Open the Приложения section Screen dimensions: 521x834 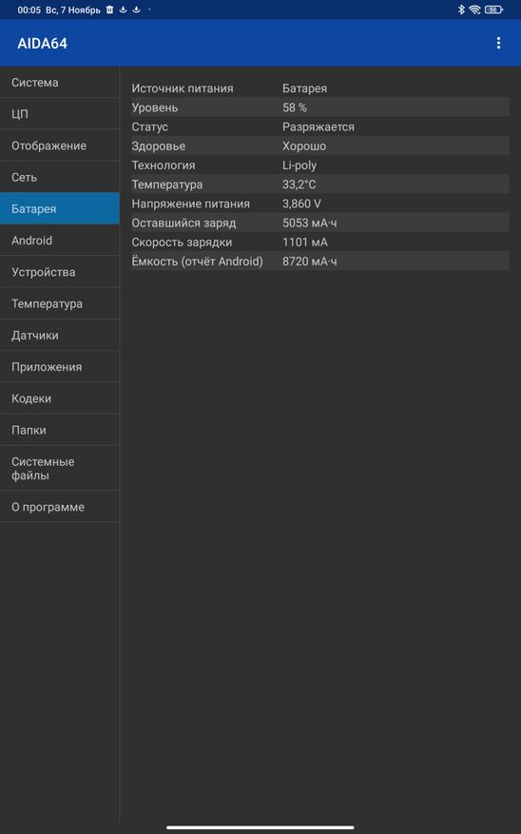60,367
